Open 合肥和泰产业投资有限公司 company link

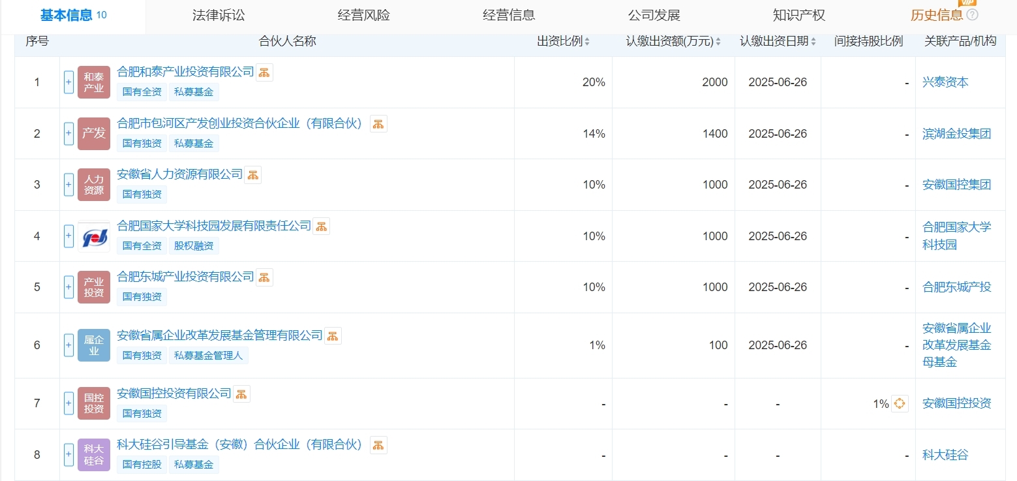point(185,72)
